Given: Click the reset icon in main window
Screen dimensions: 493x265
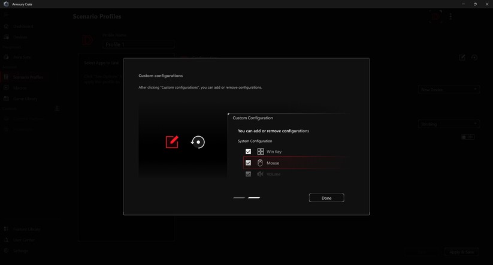Looking at the screenshot, I should tap(474, 58).
